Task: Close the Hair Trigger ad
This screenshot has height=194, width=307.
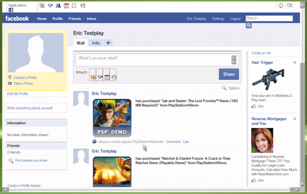Action: click(295, 62)
